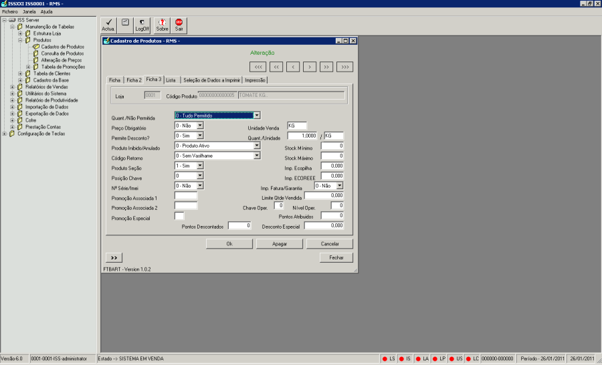Open Imp. Fatura/Garantia dropdown
The image size is (602, 365).
340,186
